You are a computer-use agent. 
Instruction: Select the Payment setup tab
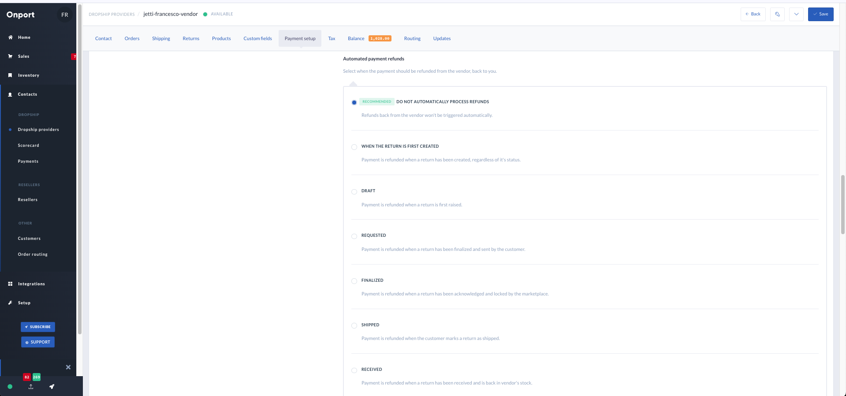(300, 38)
